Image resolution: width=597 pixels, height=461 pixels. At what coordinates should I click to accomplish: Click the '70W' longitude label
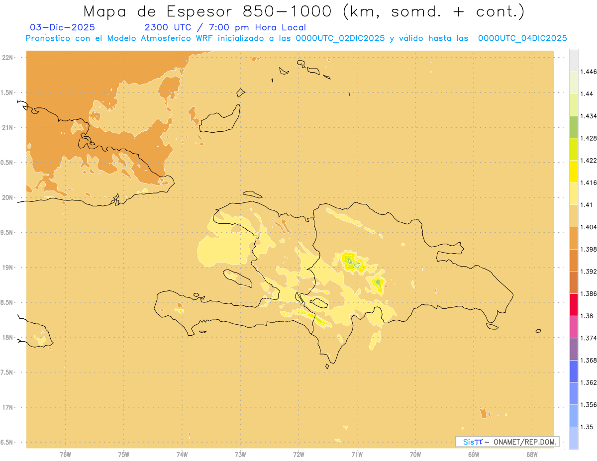(x=415, y=455)
